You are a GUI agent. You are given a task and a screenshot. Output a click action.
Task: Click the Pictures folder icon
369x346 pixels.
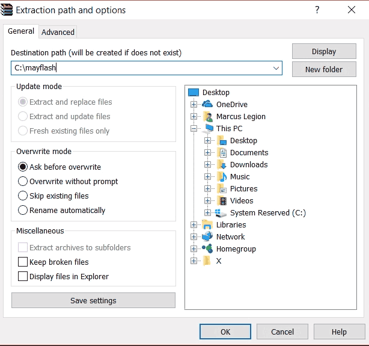(222, 188)
